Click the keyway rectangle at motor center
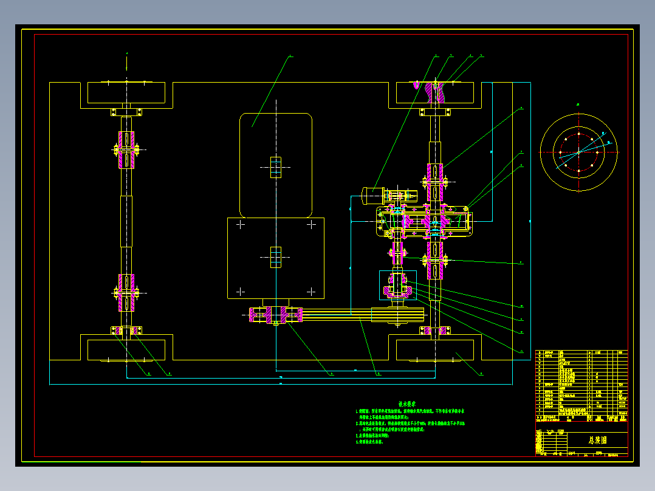 point(276,168)
